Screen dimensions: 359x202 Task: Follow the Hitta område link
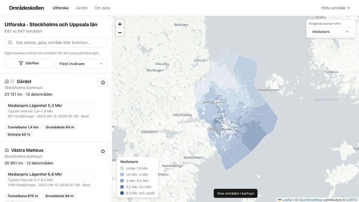[335, 8]
